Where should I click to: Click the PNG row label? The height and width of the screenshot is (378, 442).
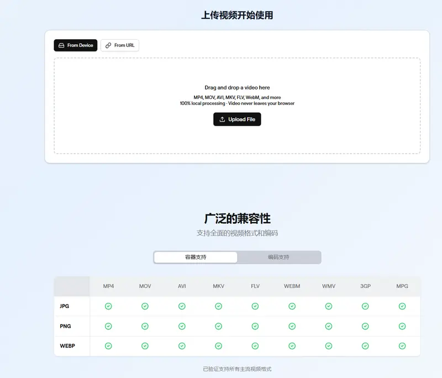click(65, 326)
